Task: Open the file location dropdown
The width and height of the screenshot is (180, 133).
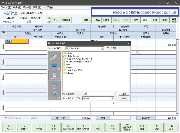Action: point(103,48)
